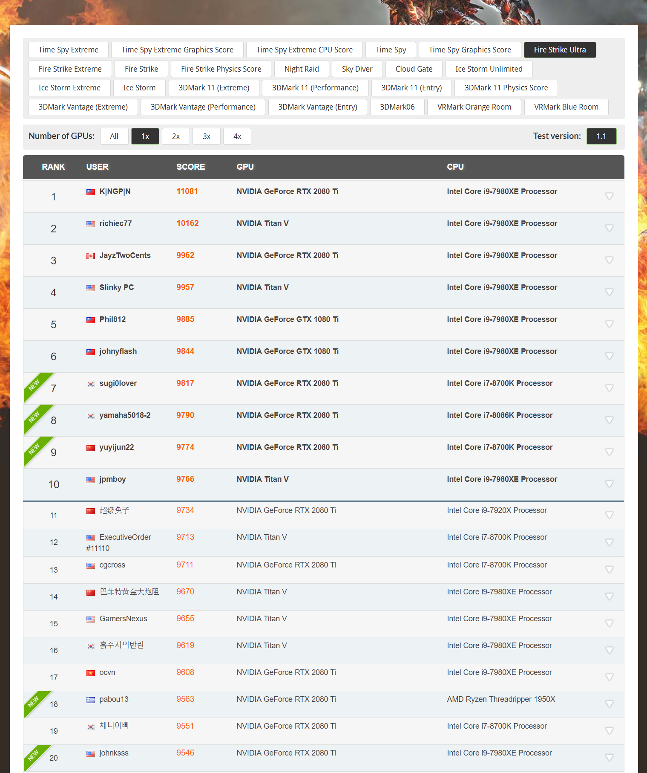The height and width of the screenshot is (773, 647).
Task: Filter results to 3x GPUs
Action: click(x=207, y=136)
